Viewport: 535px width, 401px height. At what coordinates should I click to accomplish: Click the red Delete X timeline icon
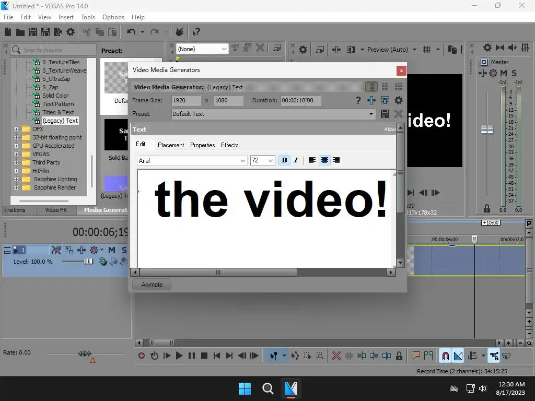336,356
